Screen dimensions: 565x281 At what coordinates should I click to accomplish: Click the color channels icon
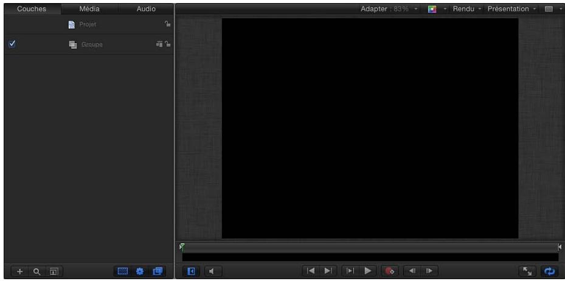432,9
